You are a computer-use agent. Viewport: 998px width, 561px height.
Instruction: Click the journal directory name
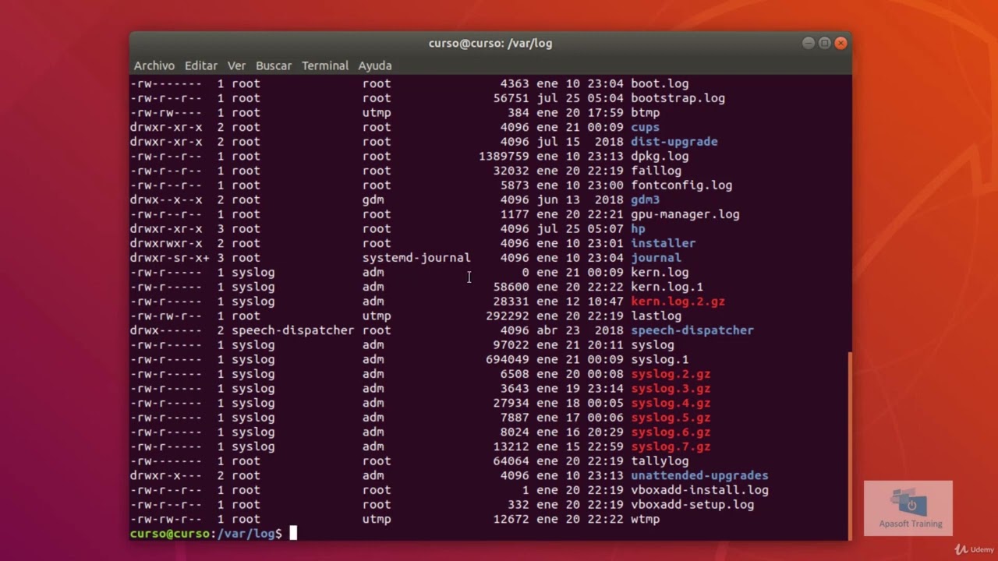pos(656,258)
